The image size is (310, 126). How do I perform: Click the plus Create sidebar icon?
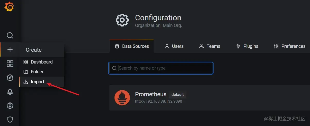10,50
